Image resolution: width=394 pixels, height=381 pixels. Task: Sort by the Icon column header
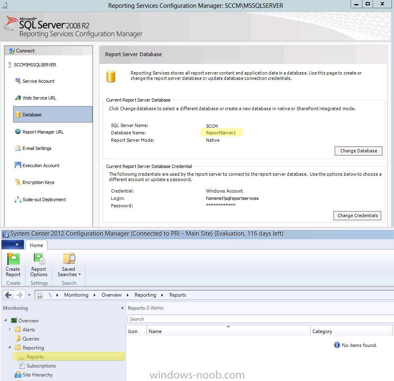click(x=136, y=331)
